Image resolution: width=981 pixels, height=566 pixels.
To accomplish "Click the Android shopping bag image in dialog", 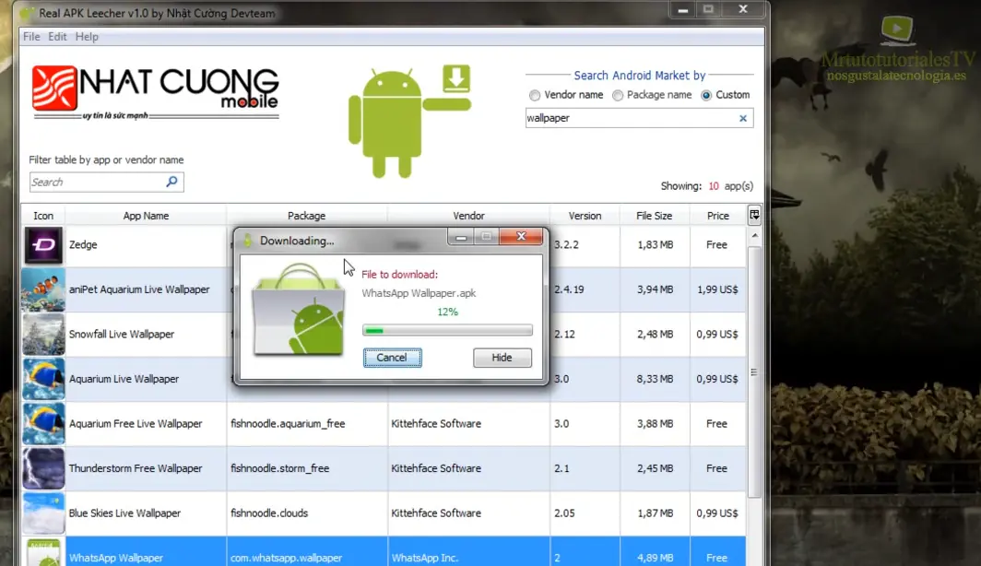I will point(299,311).
